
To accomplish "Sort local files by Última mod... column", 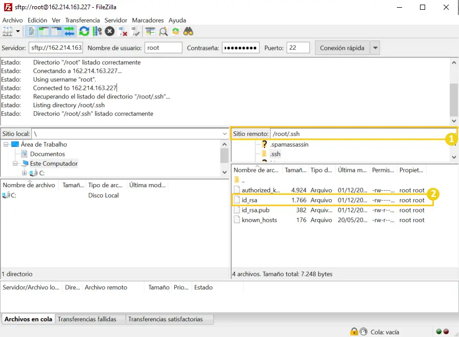I will (147, 185).
